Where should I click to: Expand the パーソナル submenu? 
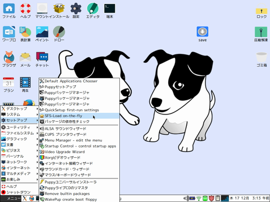coord(20,156)
